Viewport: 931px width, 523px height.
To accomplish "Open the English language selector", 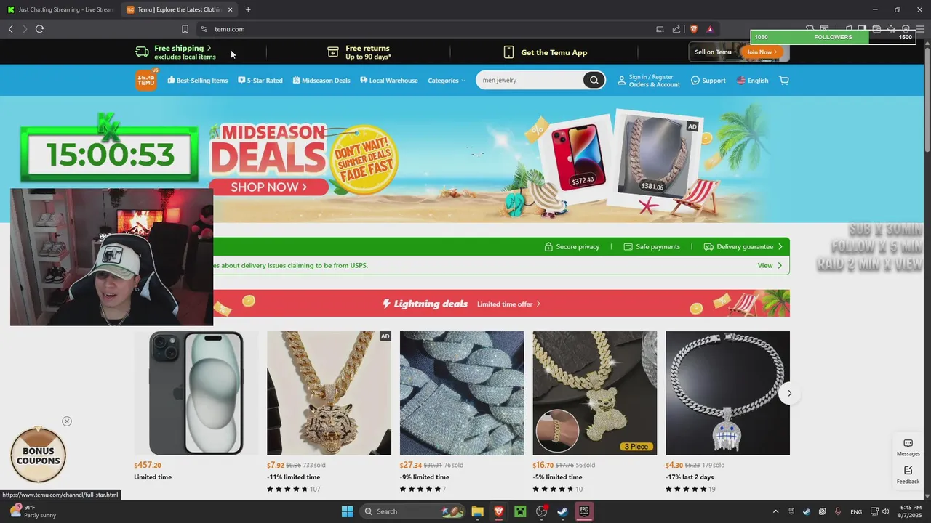I will (752, 81).
